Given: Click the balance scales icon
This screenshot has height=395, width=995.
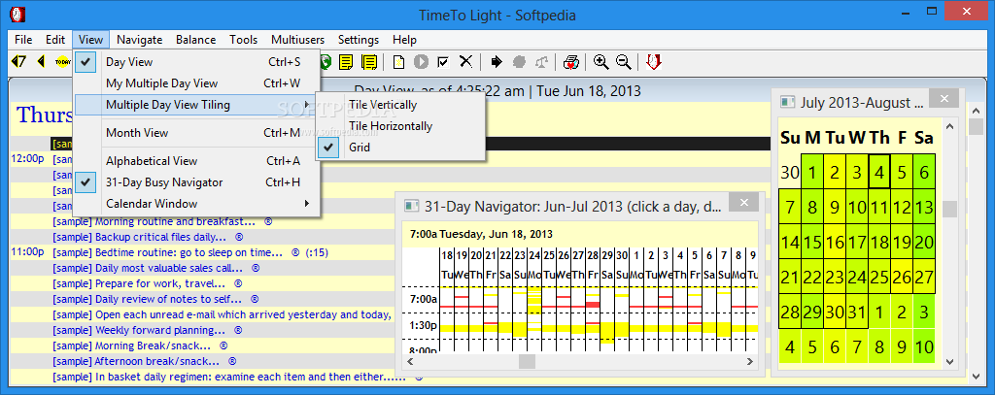Looking at the screenshot, I should click(x=542, y=61).
